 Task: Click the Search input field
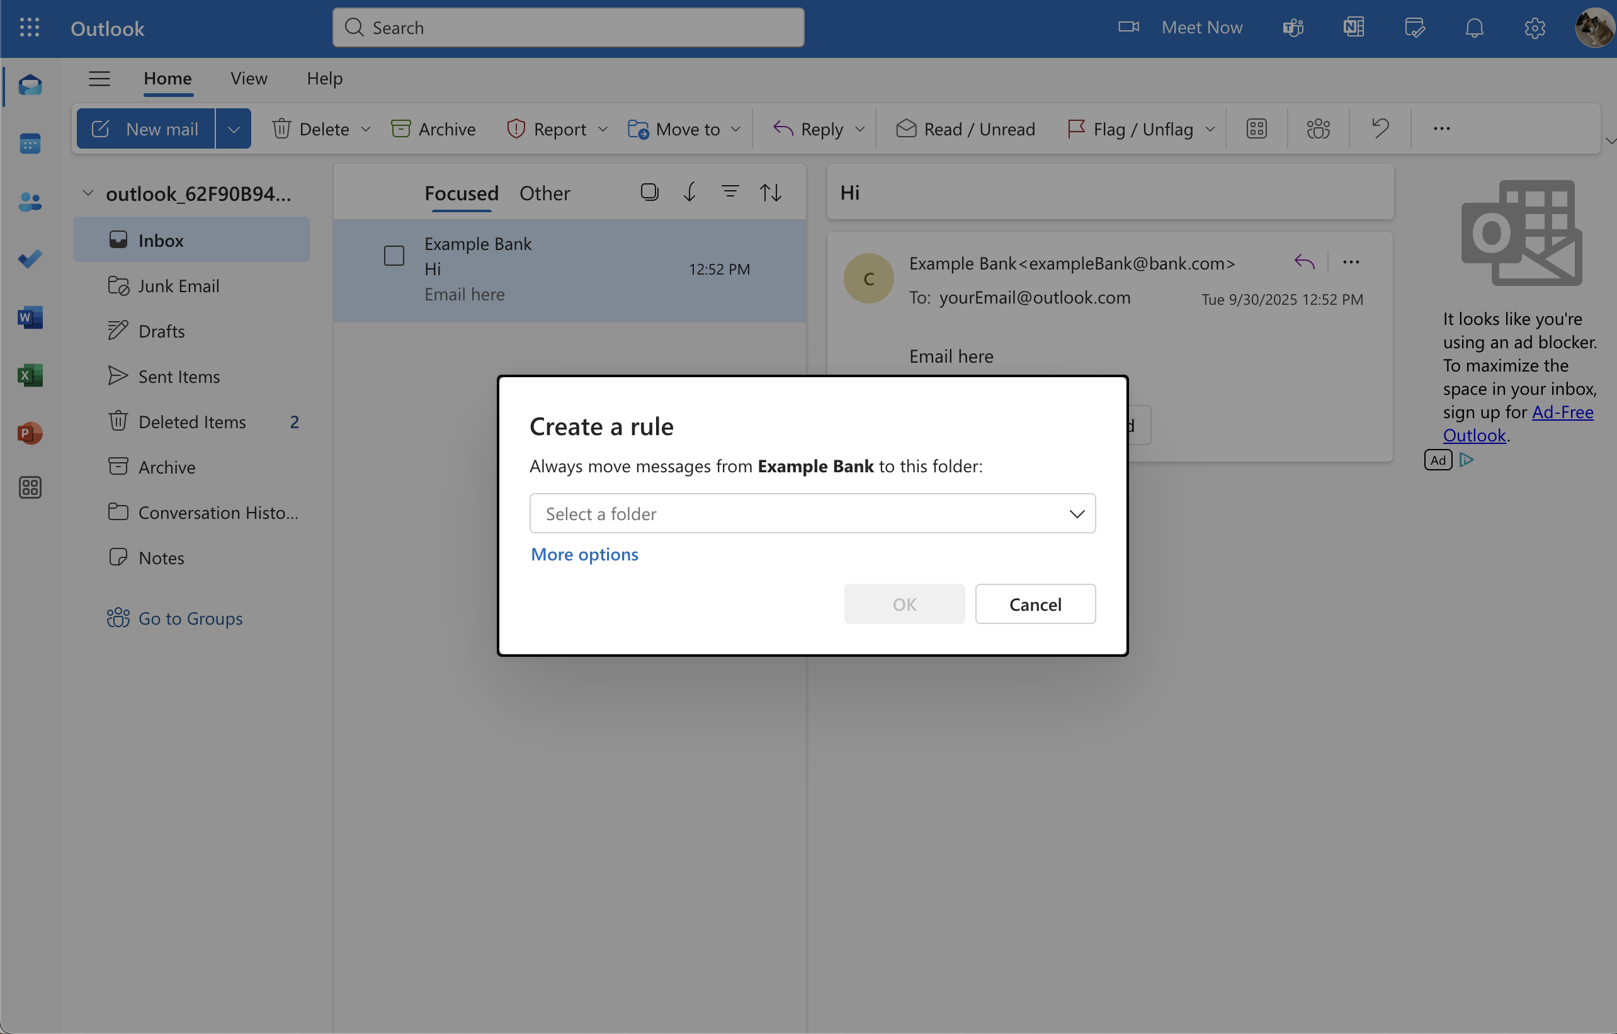coord(568,28)
